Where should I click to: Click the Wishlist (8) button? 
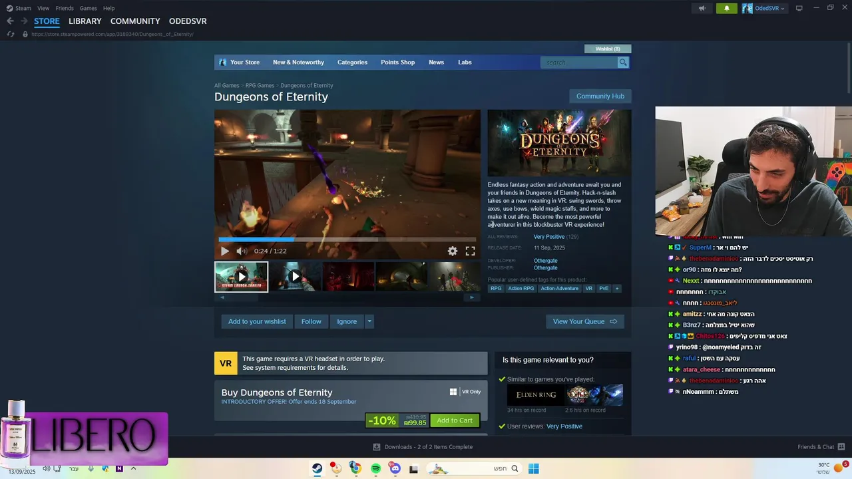[x=608, y=49]
